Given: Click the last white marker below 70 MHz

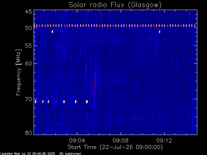Looking at the screenshot, I should coord(87,102).
